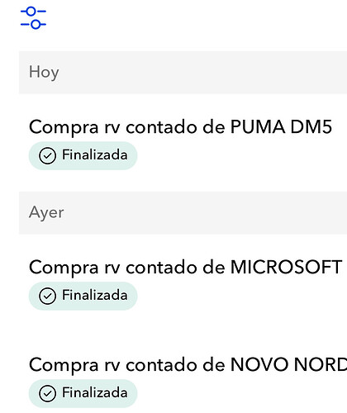Click the word PUMA in first order
This screenshot has height=413, width=347.
(258, 126)
